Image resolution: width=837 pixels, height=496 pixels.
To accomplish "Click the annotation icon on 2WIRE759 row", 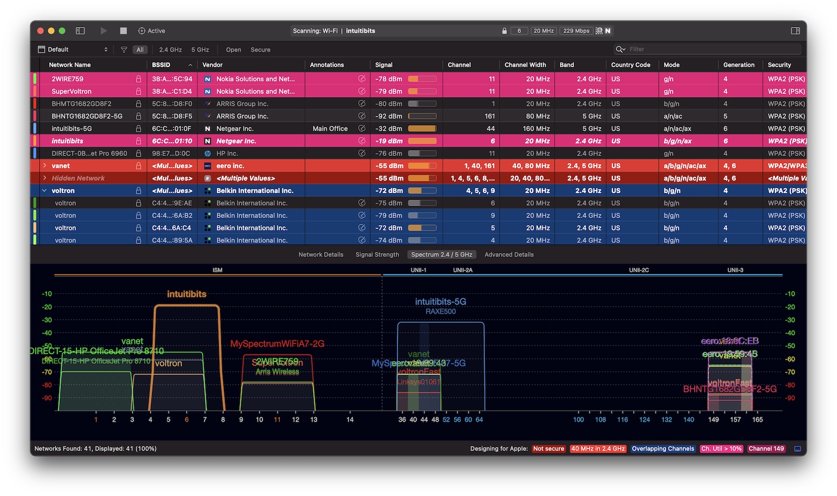I will (362, 79).
